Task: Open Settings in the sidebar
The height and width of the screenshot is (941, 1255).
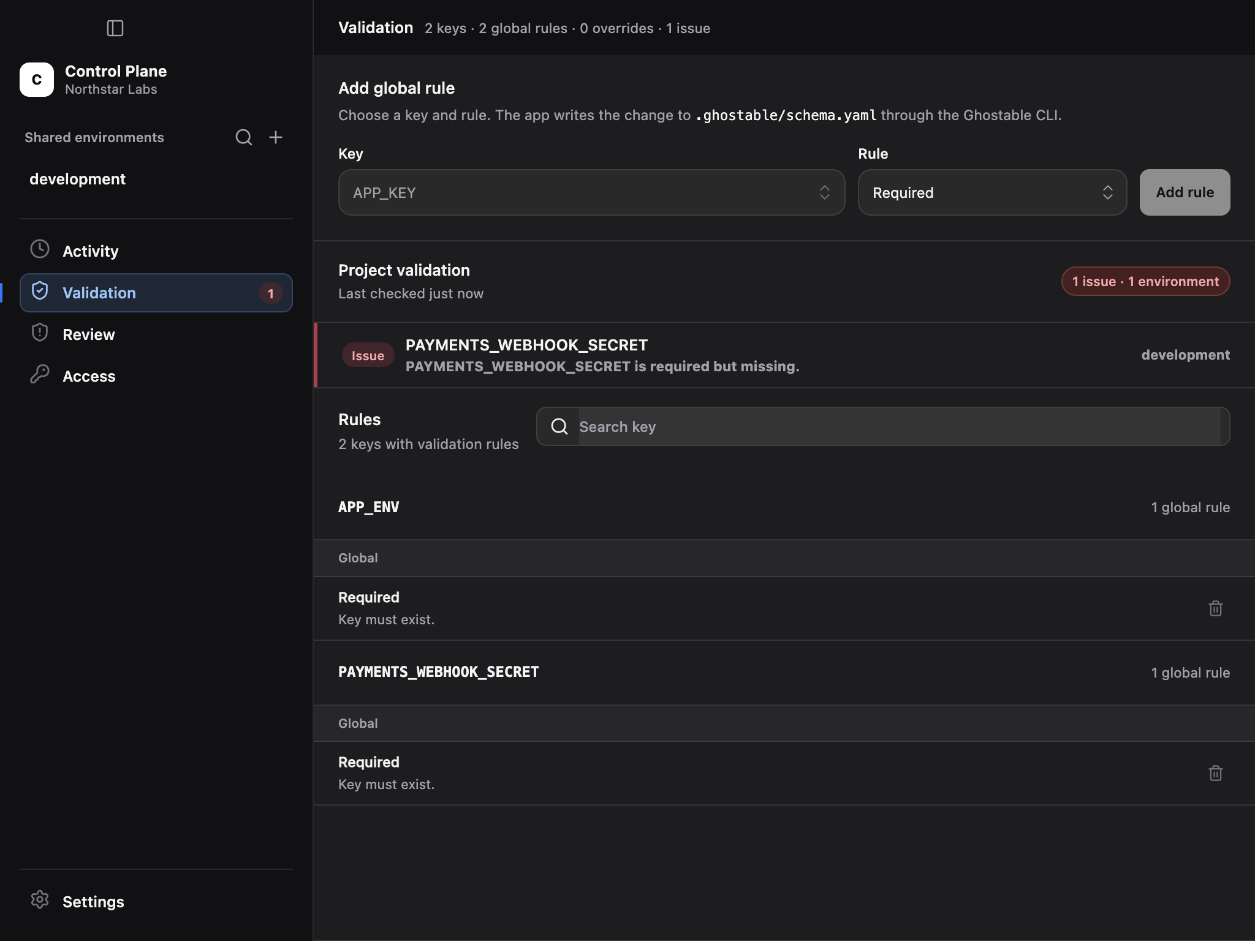Action: (156, 902)
